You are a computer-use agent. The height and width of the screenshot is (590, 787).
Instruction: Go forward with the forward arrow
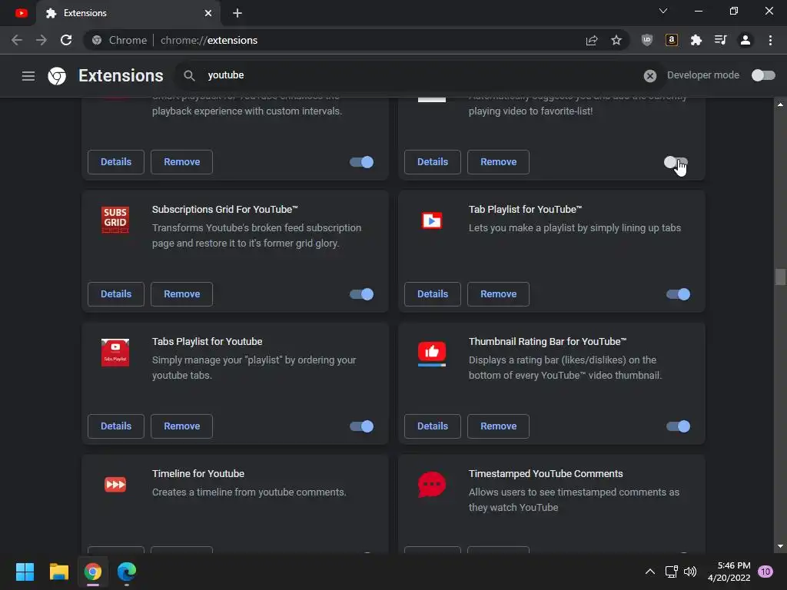point(42,40)
